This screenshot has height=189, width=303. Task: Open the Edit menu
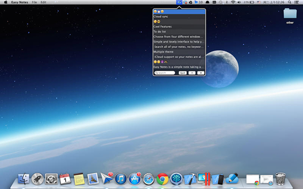pyautogui.click(x=43, y=3)
